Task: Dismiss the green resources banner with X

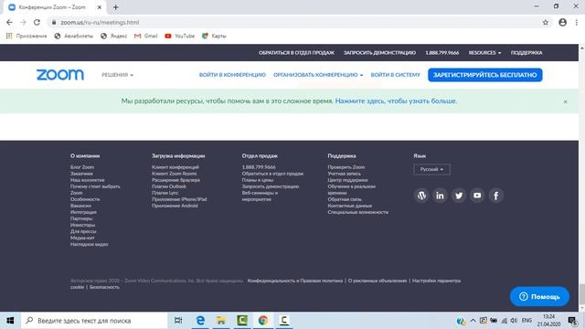Action: 565,101
